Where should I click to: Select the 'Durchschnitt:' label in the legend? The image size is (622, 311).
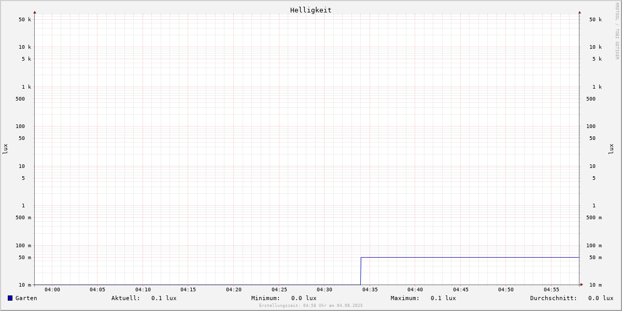(x=554, y=298)
